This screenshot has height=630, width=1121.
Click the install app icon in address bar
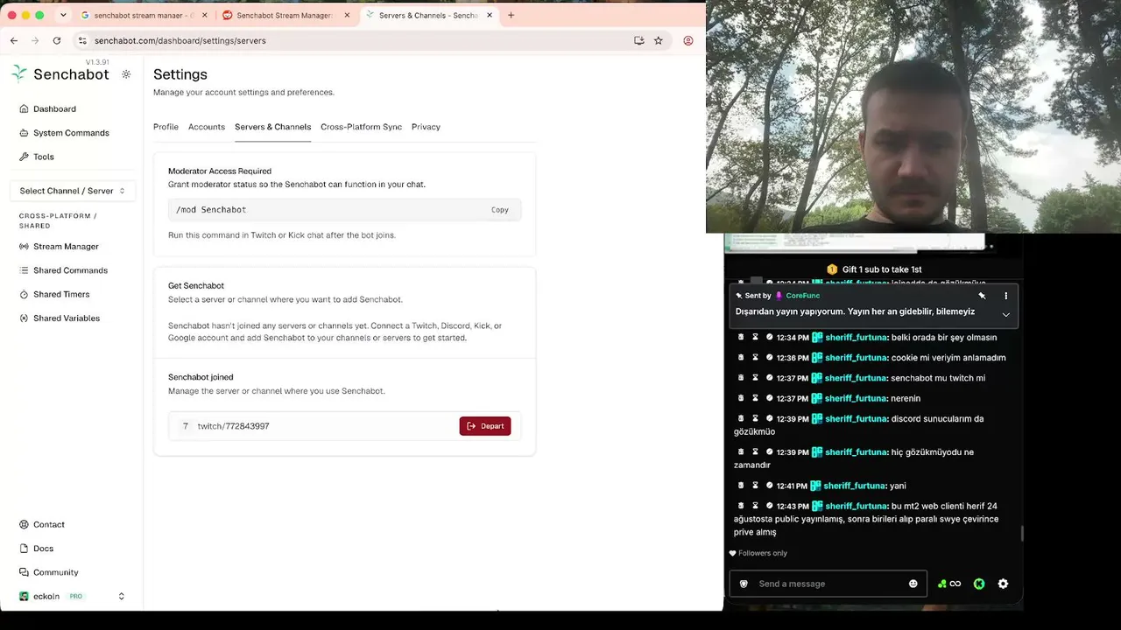pos(639,40)
